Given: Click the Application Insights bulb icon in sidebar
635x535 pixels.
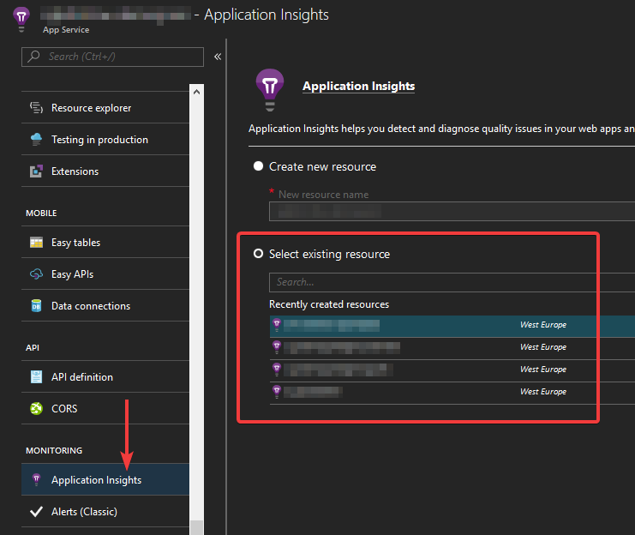Looking at the screenshot, I should tap(36, 480).
